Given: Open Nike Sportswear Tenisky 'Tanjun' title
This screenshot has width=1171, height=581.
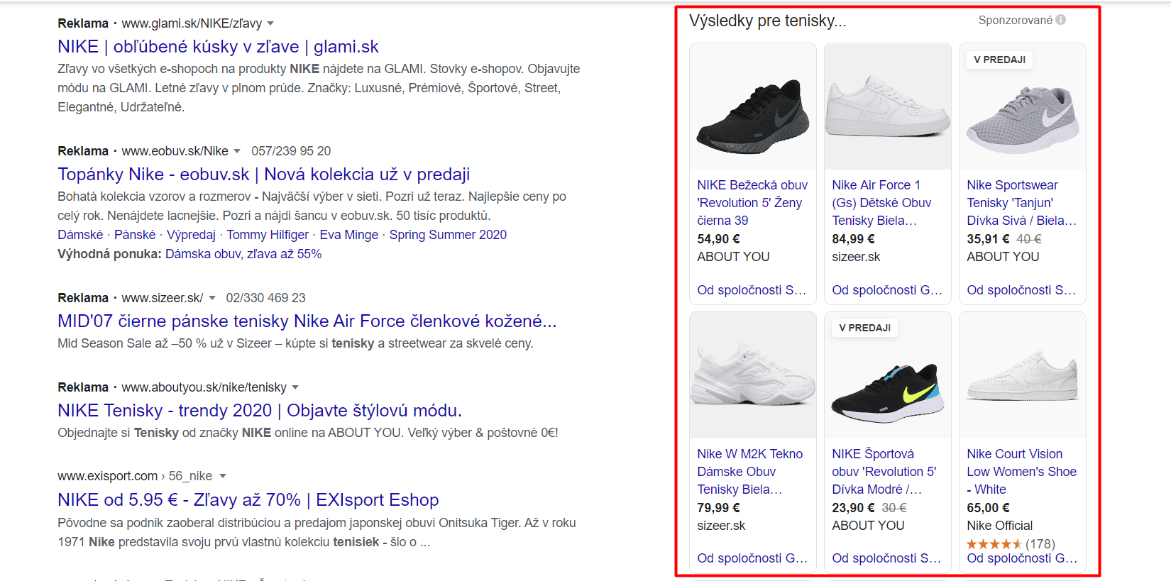Looking at the screenshot, I should click(1022, 203).
